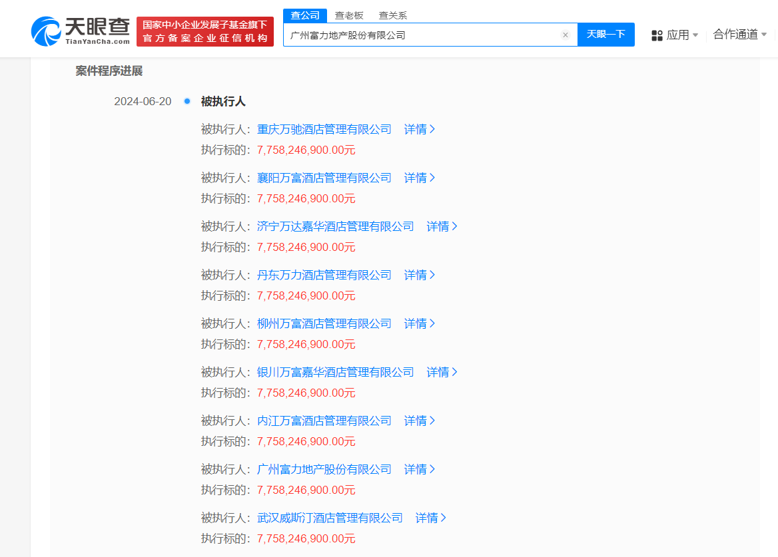
Task: Expand the 合作通道 dropdown menu
Action: pyautogui.click(x=740, y=35)
